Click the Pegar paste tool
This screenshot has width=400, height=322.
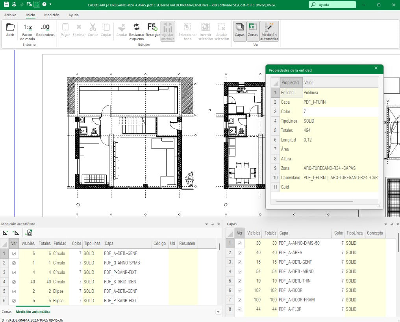click(65, 30)
